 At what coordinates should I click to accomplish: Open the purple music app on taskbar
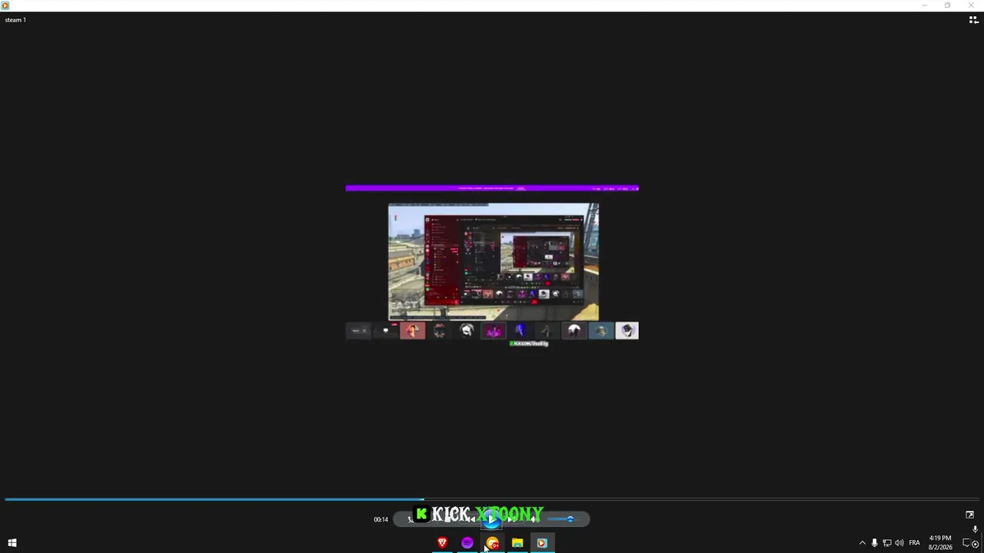(467, 543)
